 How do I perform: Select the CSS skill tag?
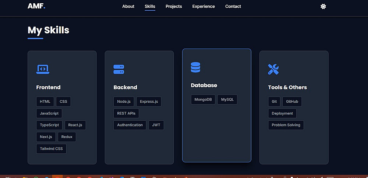click(x=63, y=101)
